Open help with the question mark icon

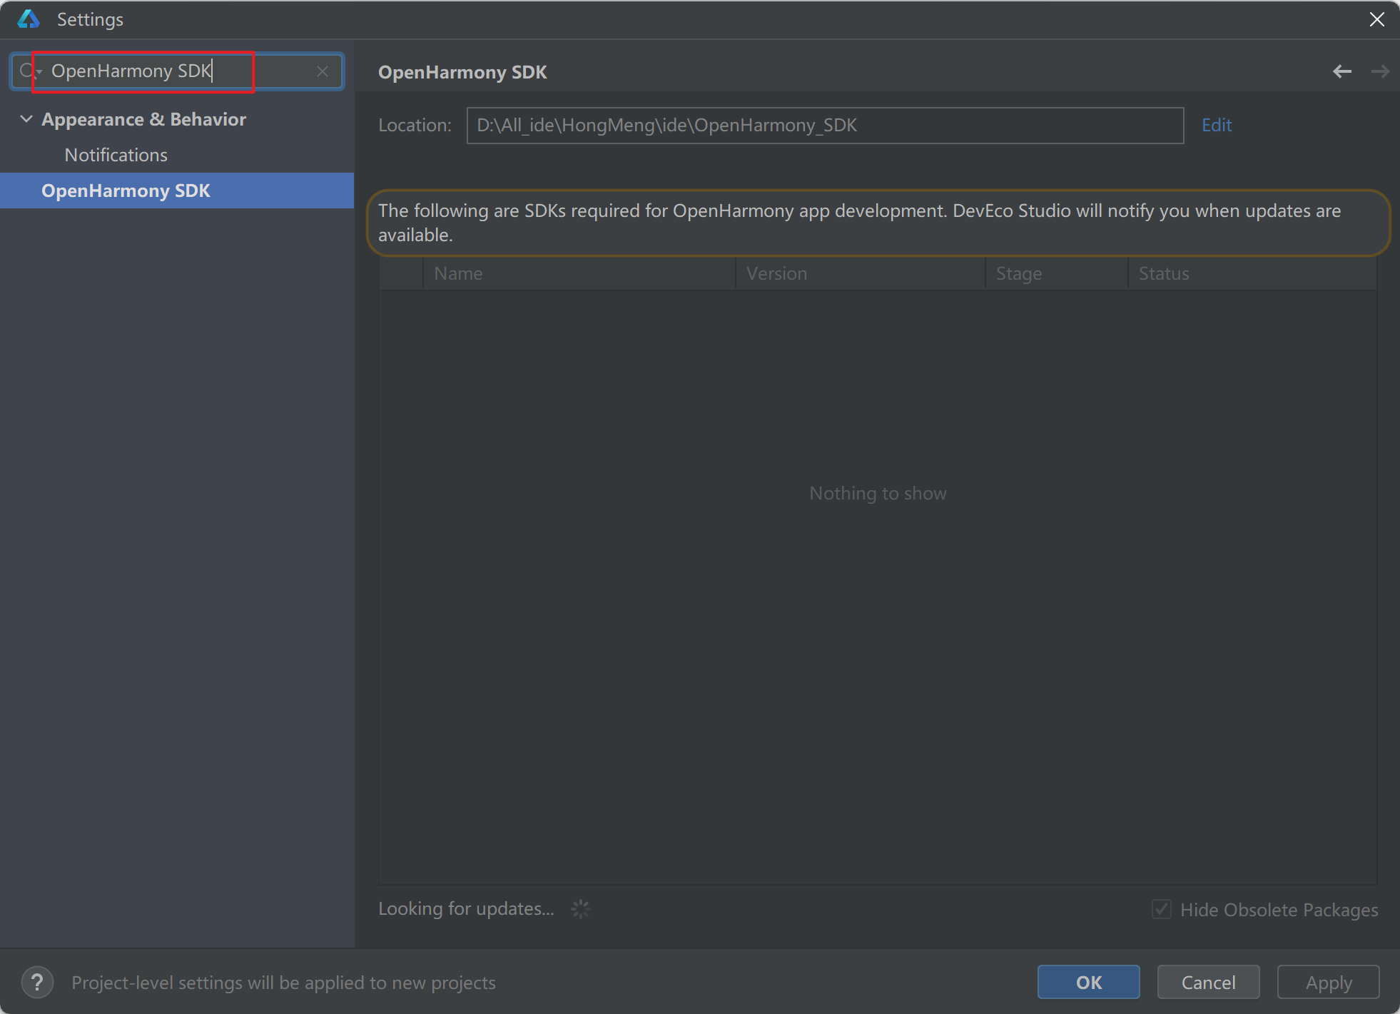pyautogui.click(x=37, y=983)
